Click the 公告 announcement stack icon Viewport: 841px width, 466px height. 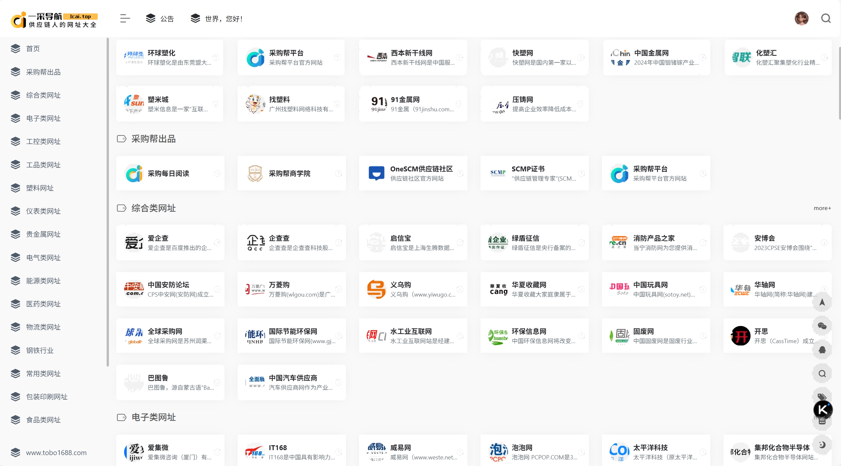pos(151,18)
